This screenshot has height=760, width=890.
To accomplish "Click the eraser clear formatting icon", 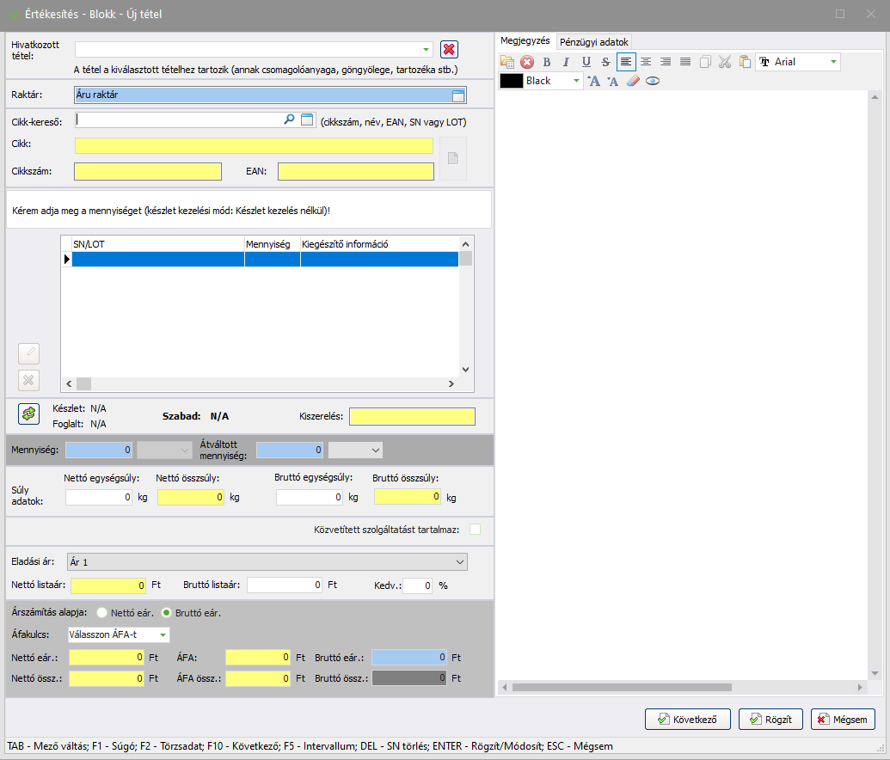I will (x=633, y=81).
